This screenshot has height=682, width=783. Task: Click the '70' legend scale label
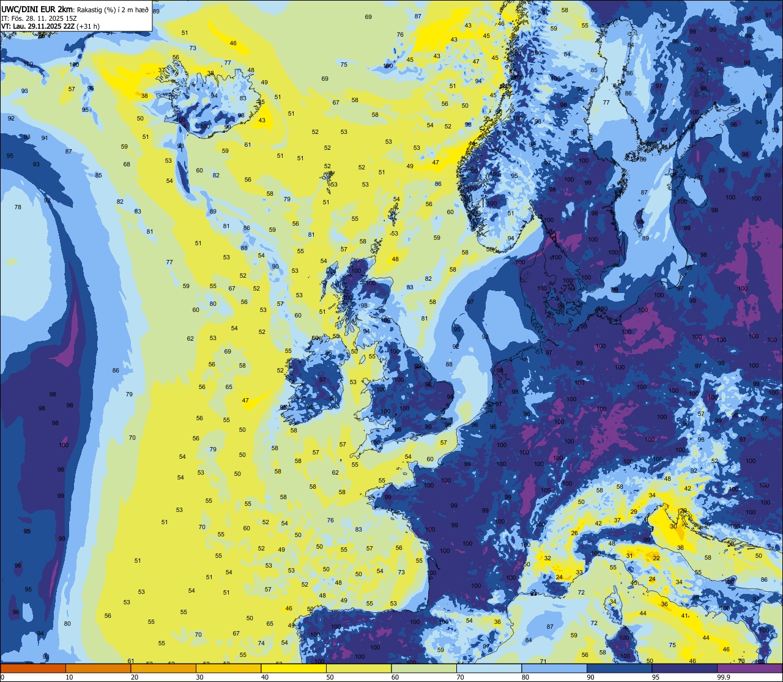[460, 677]
